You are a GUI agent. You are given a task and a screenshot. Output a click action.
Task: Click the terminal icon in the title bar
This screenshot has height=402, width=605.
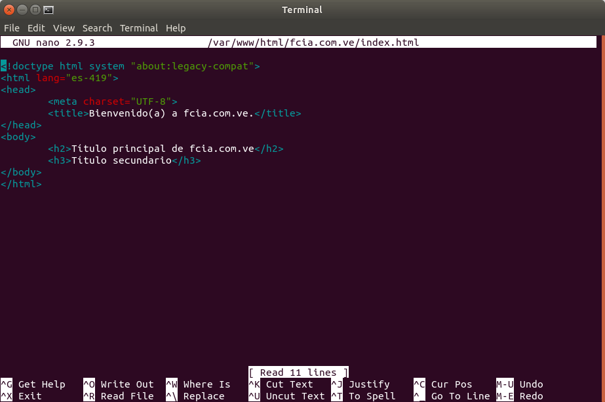pyautogui.click(x=48, y=10)
